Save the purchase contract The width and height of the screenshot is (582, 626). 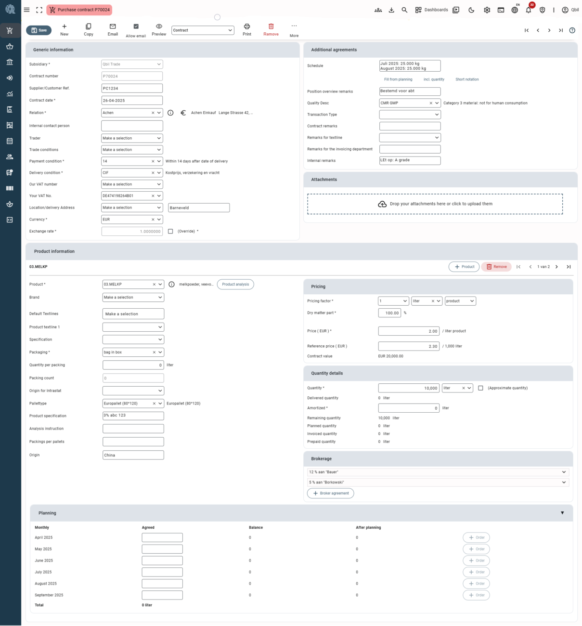(39, 30)
